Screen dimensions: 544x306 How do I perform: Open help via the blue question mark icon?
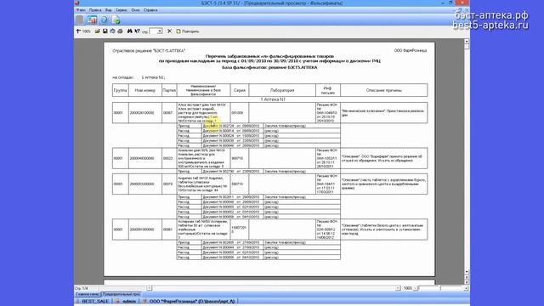coord(104,20)
